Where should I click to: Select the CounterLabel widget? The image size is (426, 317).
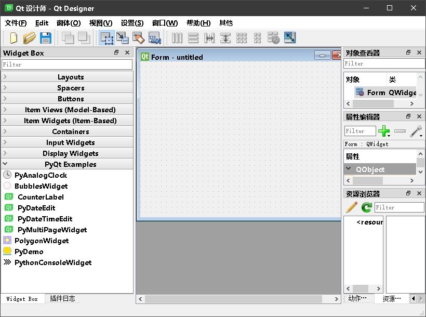click(41, 197)
